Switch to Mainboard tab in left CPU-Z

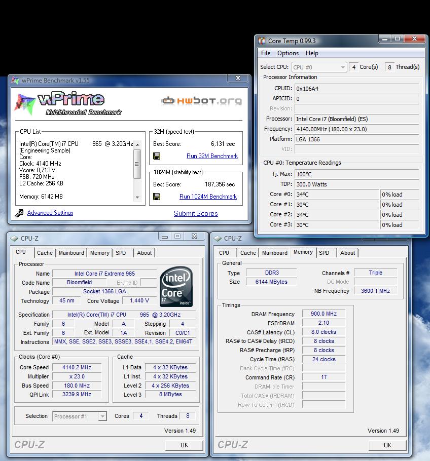tap(71, 253)
